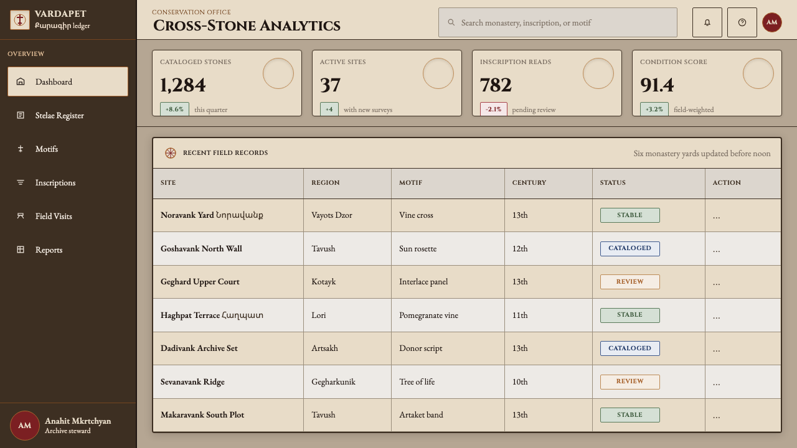Screen dimensions: 797x448
Task: Click Cataloged badge for Goshavank North Wall
Action: (x=630, y=248)
